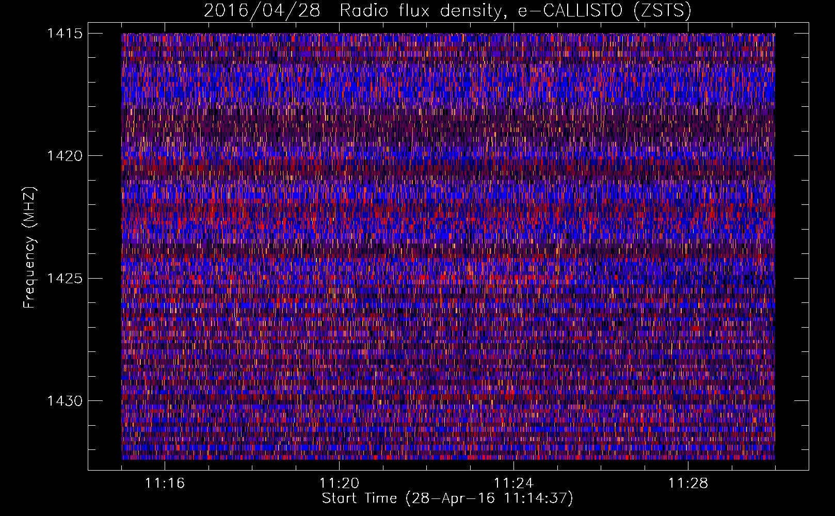Screen dimensions: 835x516
Task: Select the 1420 frequency axis label
Action: pyautogui.click(x=65, y=156)
